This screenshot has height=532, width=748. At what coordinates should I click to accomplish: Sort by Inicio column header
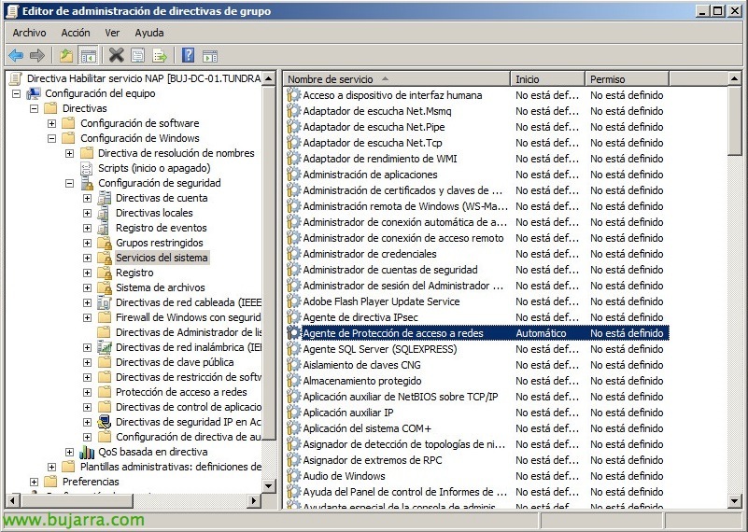pos(547,79)
